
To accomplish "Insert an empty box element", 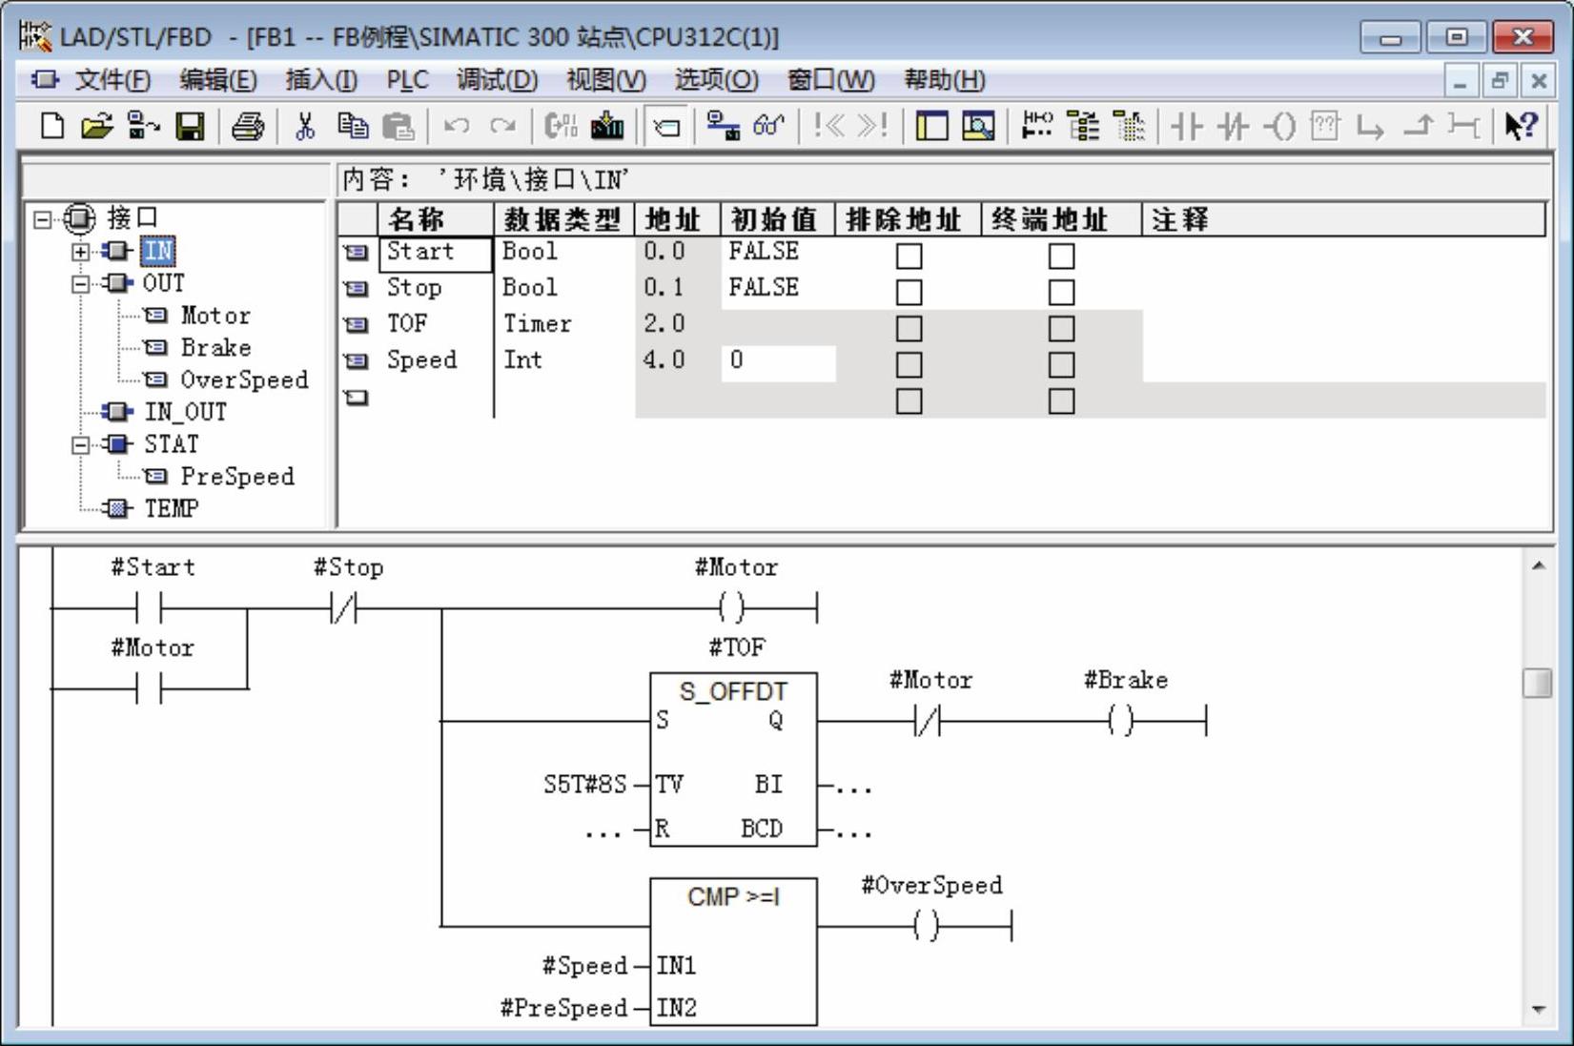I will pos(1325,126).
